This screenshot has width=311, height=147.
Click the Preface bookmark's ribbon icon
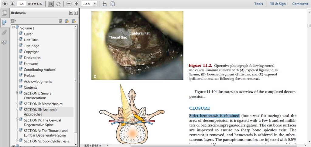tap(21, 75)
